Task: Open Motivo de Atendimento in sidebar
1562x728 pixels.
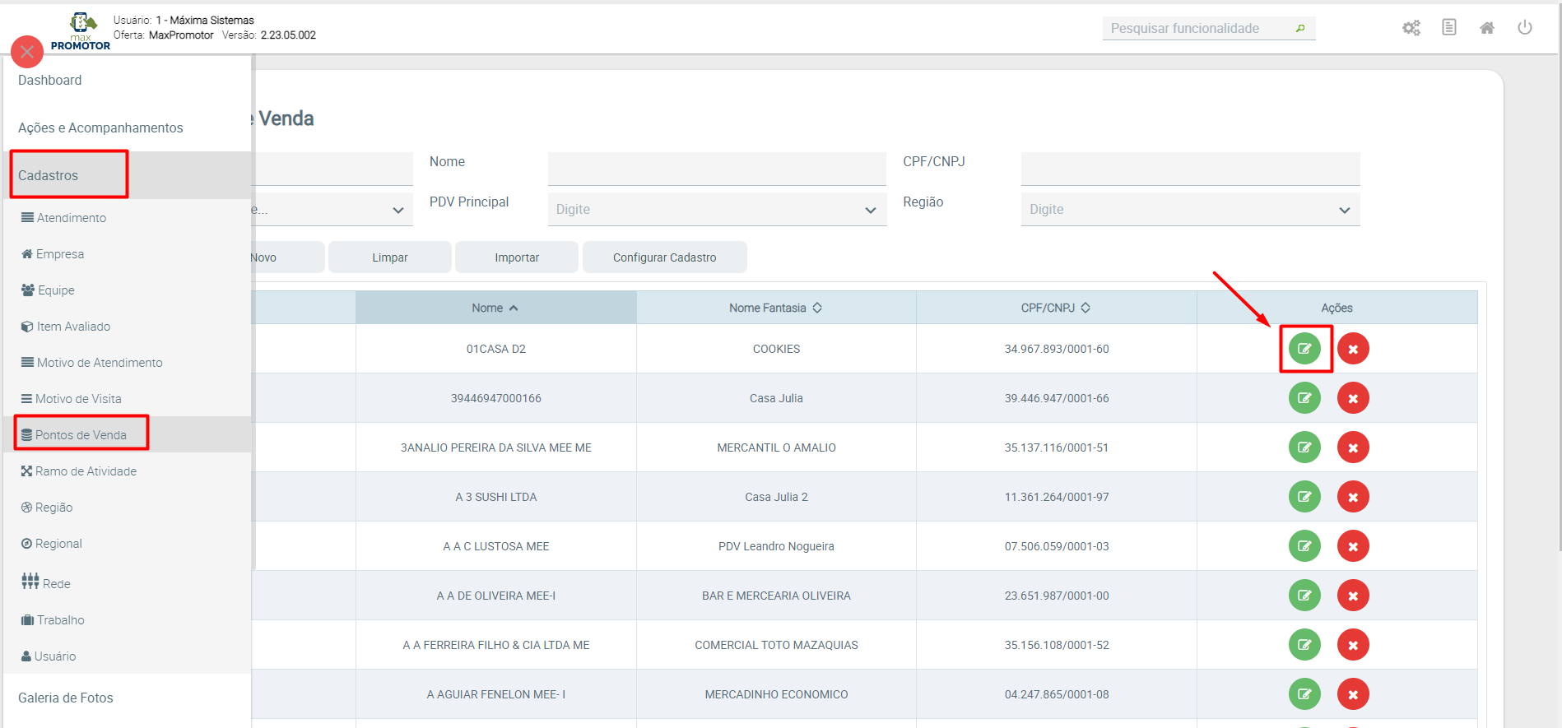Action: coord(99,363)
